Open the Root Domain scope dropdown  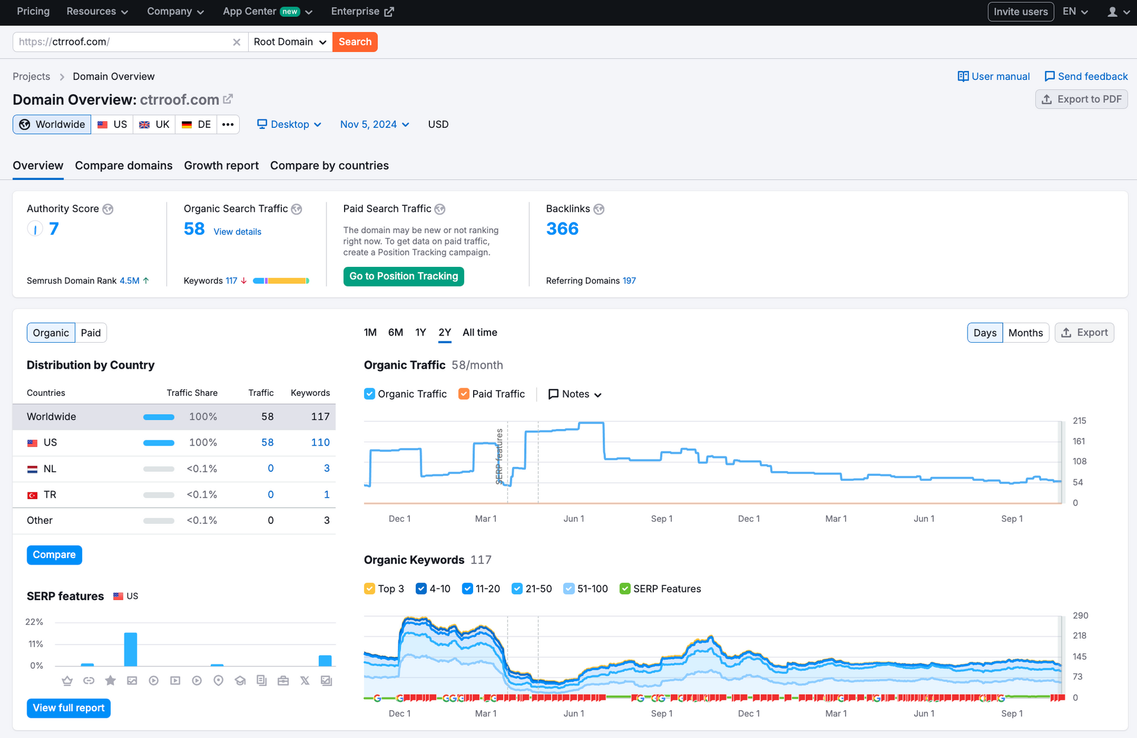(x=290, y=42)
